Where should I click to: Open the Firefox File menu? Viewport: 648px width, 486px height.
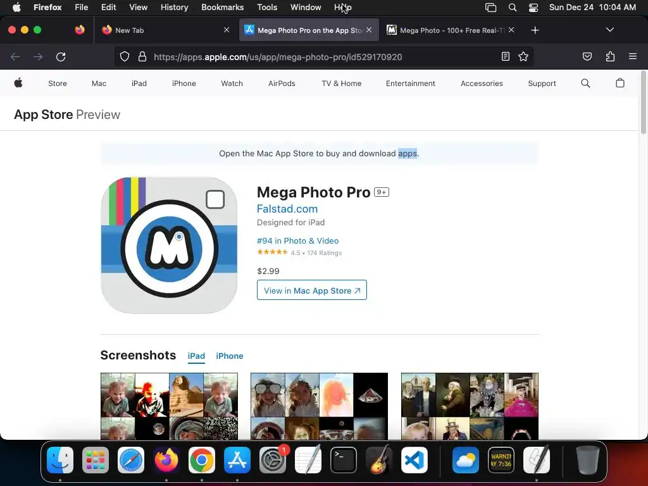click(x=81, y=7)
